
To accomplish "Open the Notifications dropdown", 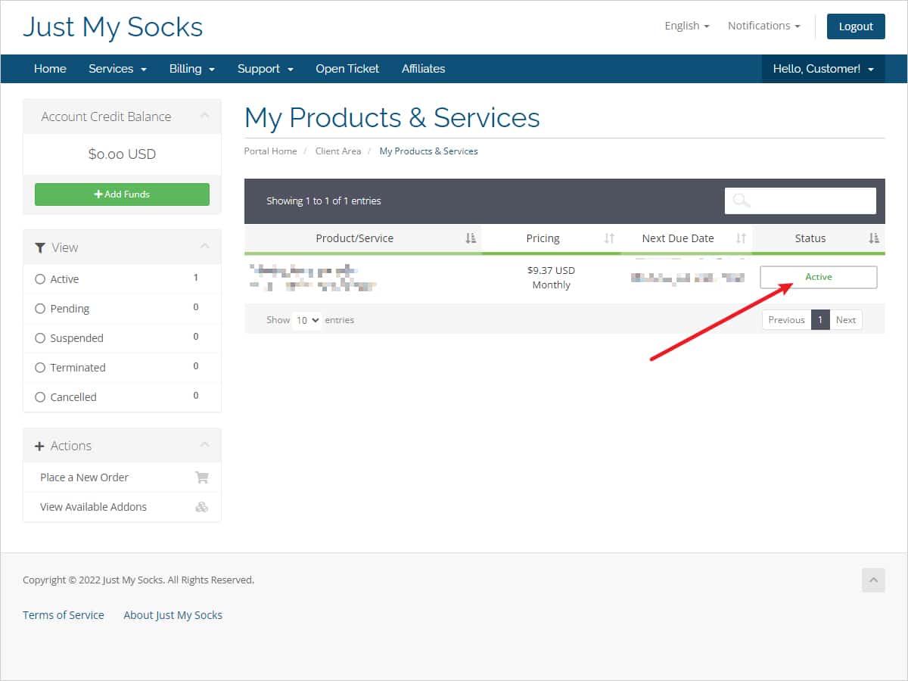I will click(x=764, y=26).
